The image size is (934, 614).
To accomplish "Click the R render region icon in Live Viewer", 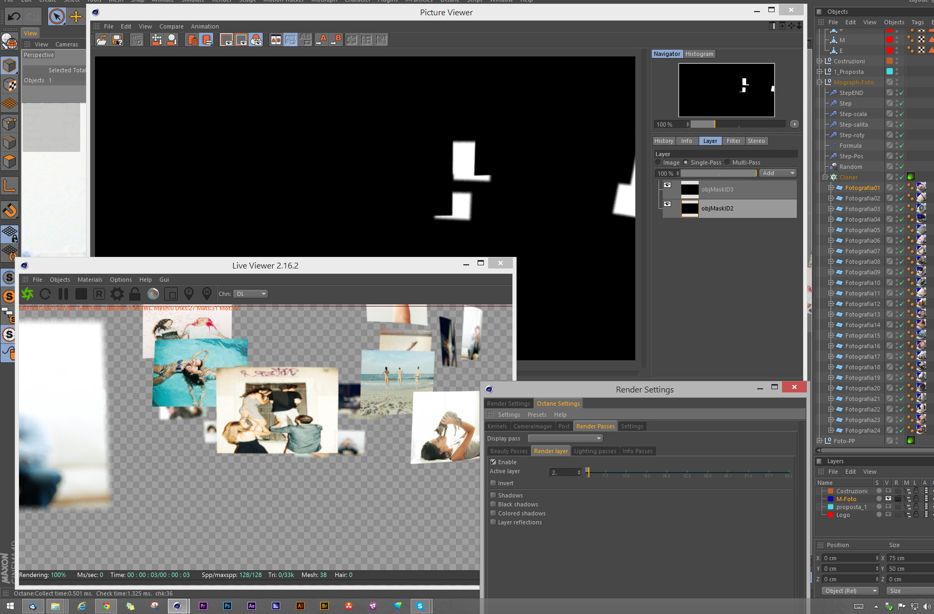I will pyautogui.click(x=99, y=294).
